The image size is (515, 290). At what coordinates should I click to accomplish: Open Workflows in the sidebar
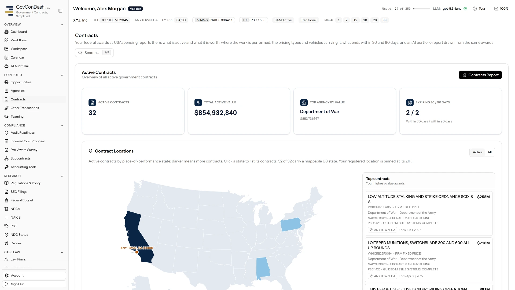click(34, 40)
